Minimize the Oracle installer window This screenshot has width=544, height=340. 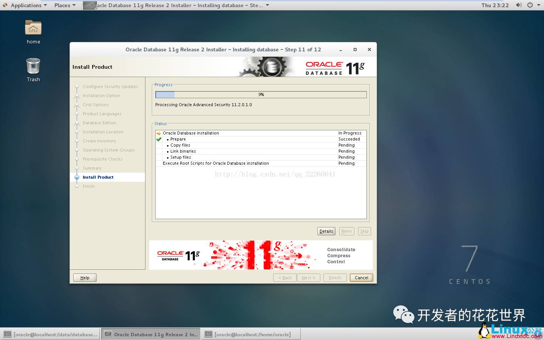[341, 50]
